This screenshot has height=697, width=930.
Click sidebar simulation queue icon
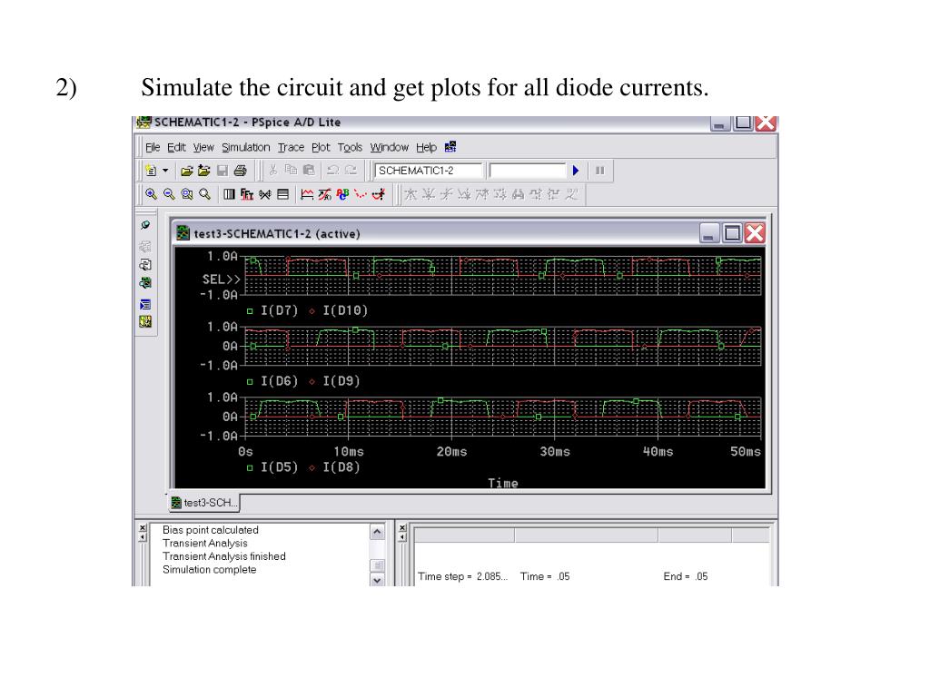pyautogui.click(x=145, y=283)
